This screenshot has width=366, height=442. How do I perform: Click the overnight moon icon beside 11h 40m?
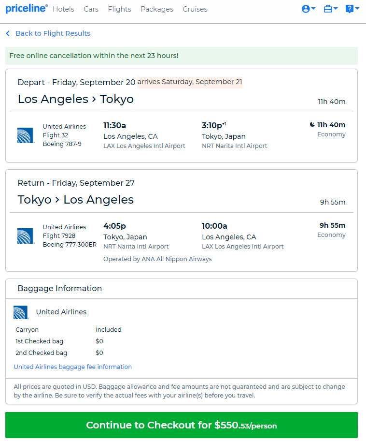[x=312, y=125]
